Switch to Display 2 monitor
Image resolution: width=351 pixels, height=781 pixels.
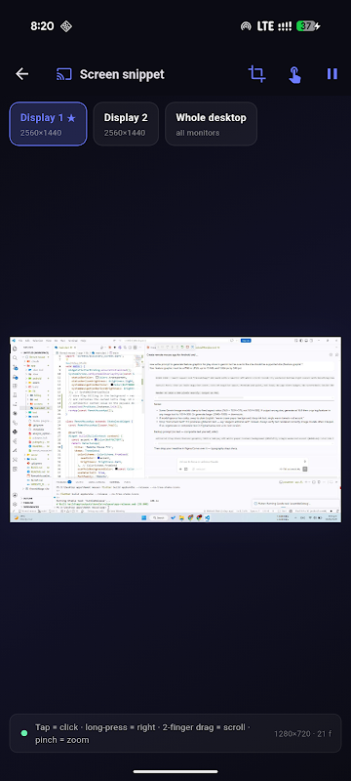[126, 124]
